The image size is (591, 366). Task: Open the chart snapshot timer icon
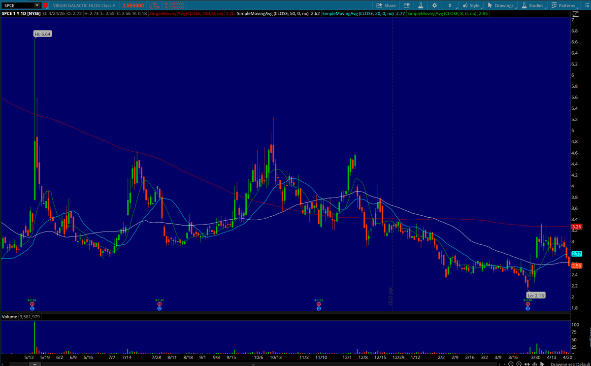[x=406, y=5]
